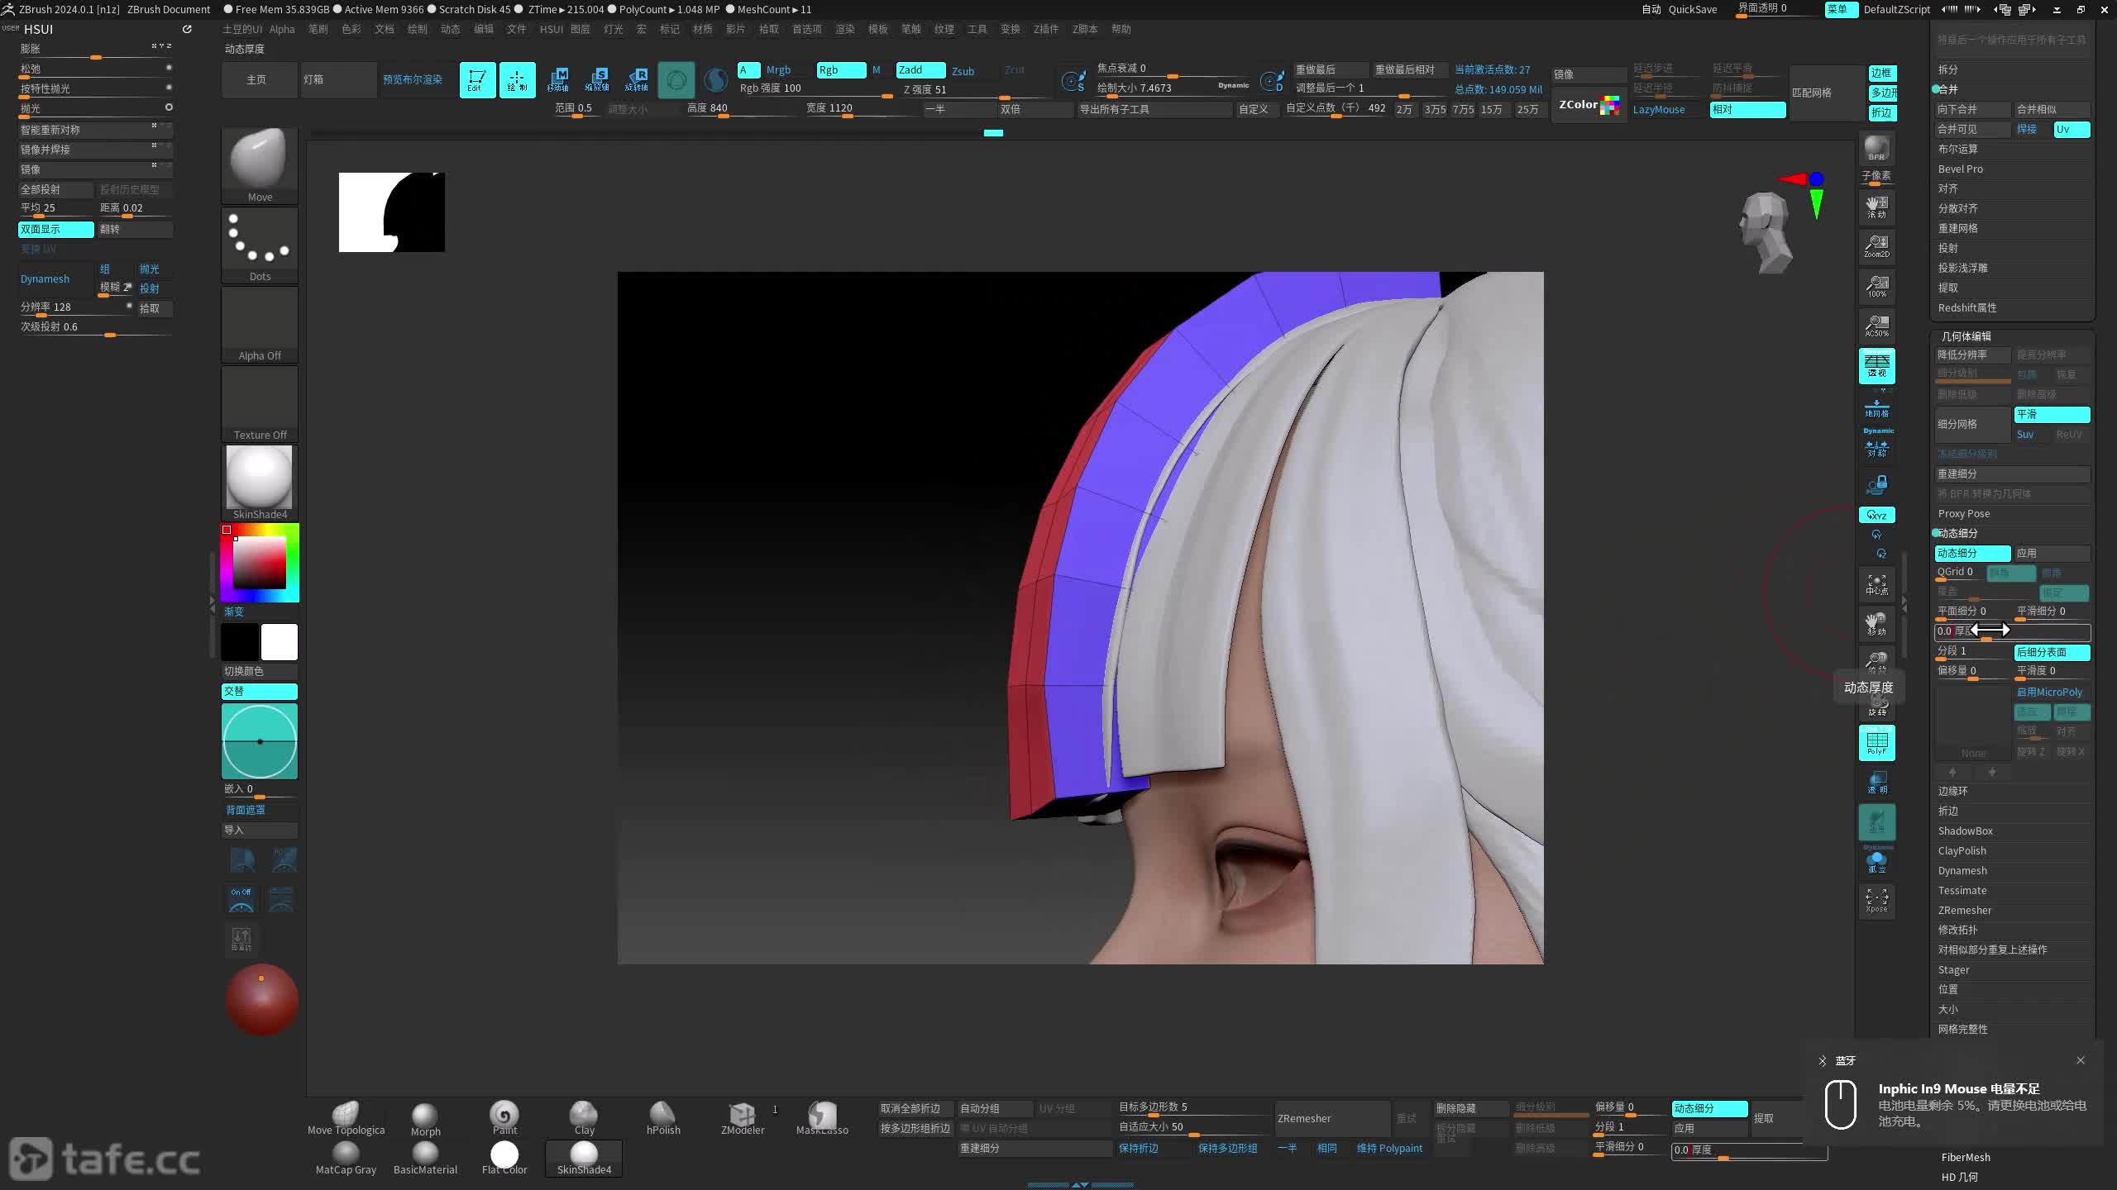Viewport: 2117px width, 1190px height.
Task: Select the Move axis (移动轴) tool
Action: [x=557, y=80]
